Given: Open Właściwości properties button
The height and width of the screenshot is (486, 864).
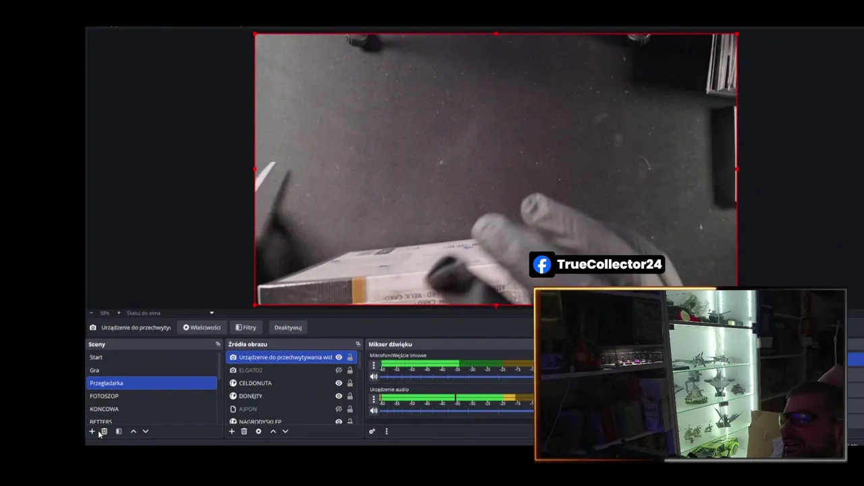Looking at the screenshot, I should point(202,327).
